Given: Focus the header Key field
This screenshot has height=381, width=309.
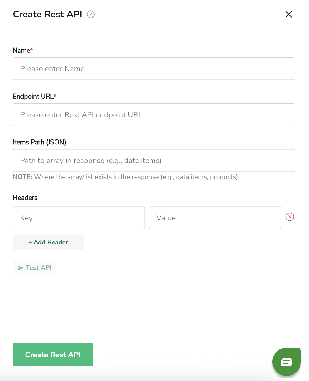Looking at the screenshot, I should tap(79, 218).
